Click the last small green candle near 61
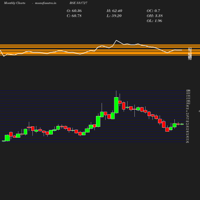This screenshot has height=200, width=200. point(182,124)
